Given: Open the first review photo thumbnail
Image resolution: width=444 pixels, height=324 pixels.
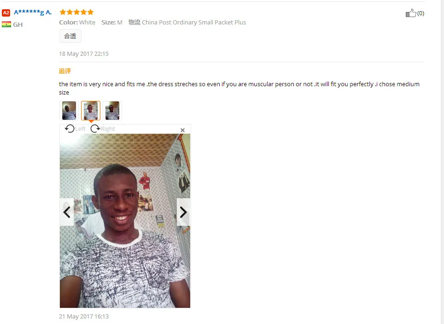Looking at the screenshot, I should tap(69, 111).
